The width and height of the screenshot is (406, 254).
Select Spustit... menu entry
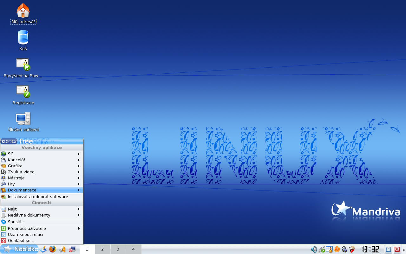pos(42,222)
